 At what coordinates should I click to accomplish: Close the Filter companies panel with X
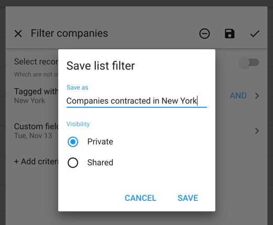tap(18, 33)
